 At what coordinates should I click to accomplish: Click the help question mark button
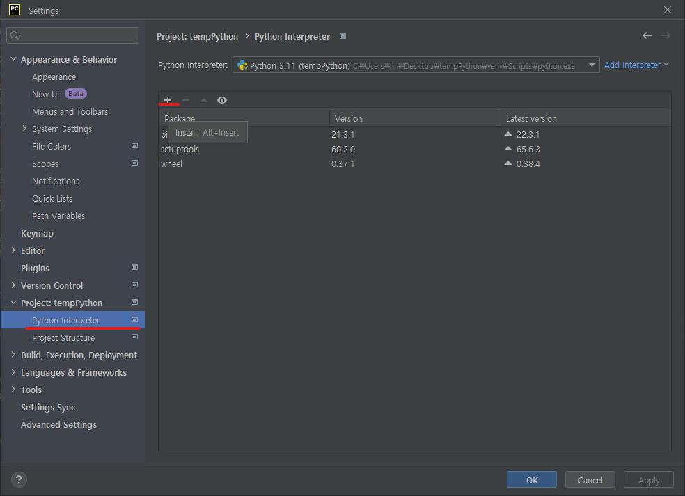19,479
